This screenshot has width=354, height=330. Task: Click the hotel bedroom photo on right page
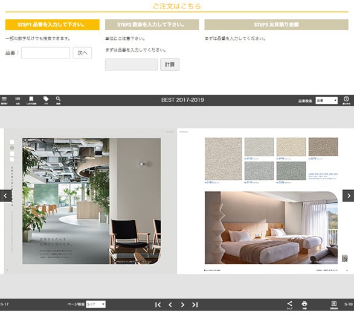pos(271,227)
